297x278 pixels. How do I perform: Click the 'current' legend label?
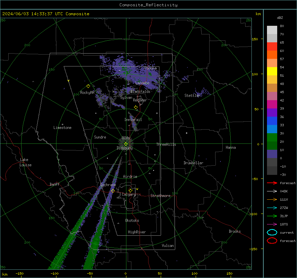click(x=287, y=232)
